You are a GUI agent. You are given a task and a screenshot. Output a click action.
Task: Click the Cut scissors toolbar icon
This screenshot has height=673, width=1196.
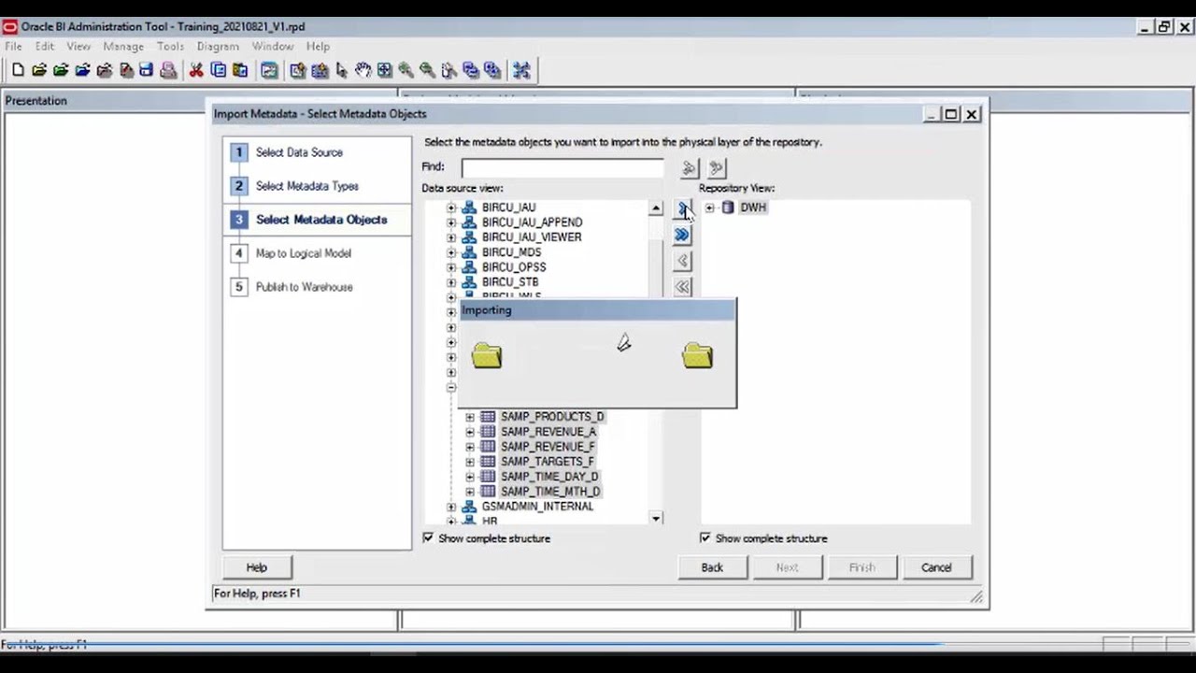pos(196,70)
